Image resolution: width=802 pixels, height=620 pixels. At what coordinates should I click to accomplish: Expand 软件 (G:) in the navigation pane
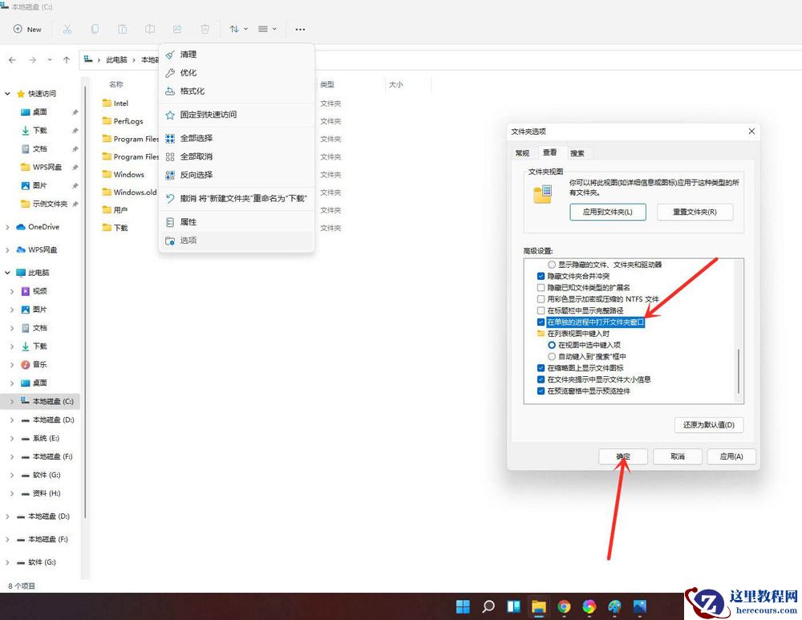[x=10, y=475]
